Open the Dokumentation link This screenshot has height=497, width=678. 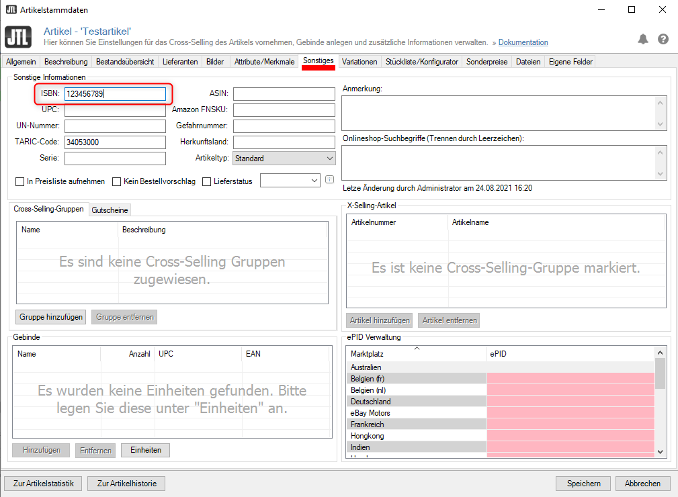click(523, 42)
